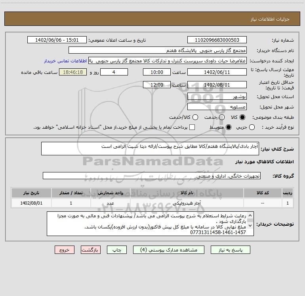Select جزیی purchase process type
Image resolution: width=305 pixels, height=296 pixels.
pyautogui.click(x=252, y=127)
